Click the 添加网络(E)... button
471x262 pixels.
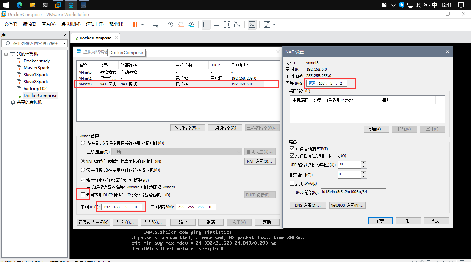click(x=188, y=128)
